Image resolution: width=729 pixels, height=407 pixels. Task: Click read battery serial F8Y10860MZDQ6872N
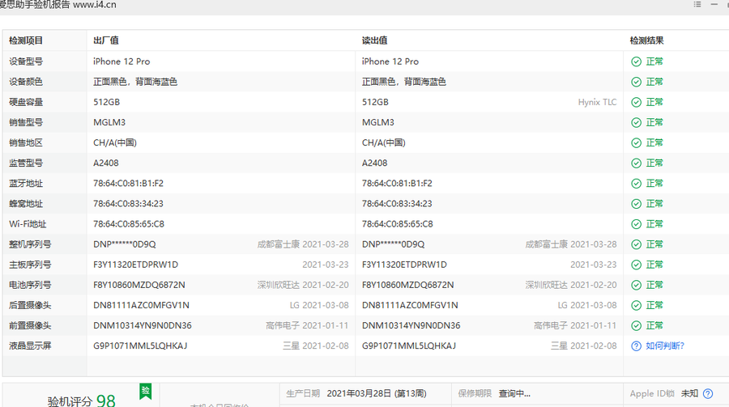coord(407,285)
